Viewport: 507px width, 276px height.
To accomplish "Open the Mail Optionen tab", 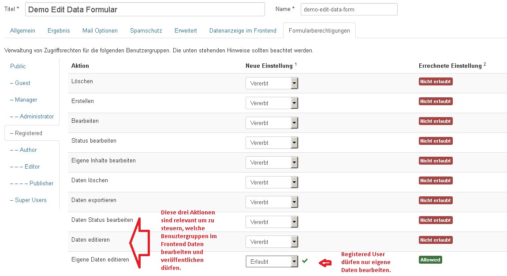I will (x=99, y=31).
